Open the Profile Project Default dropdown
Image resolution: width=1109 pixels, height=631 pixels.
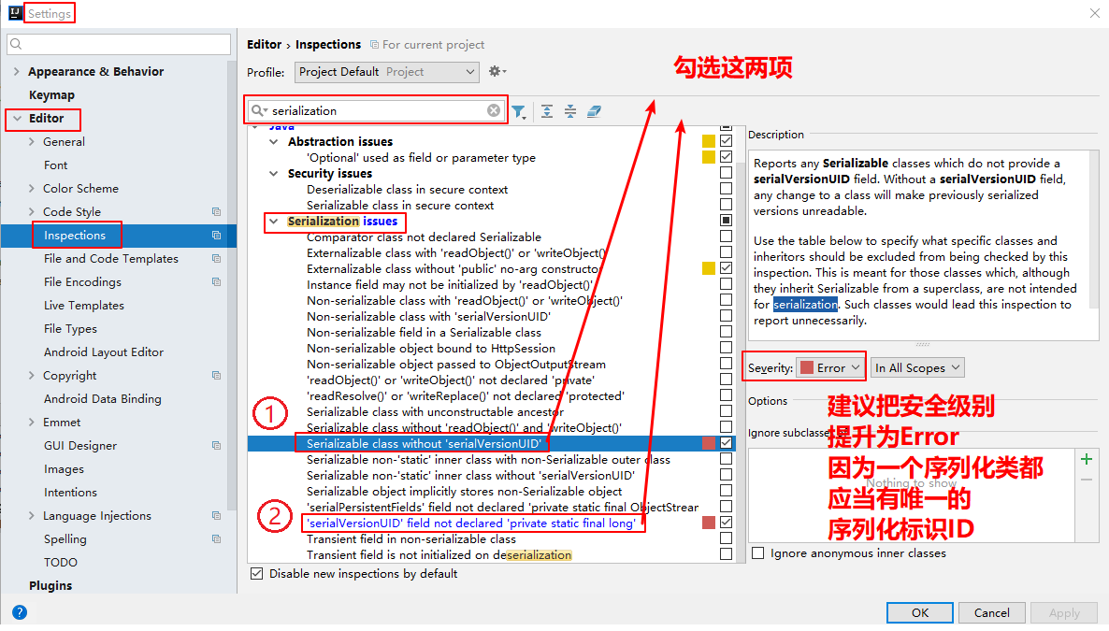click(387, 71)
